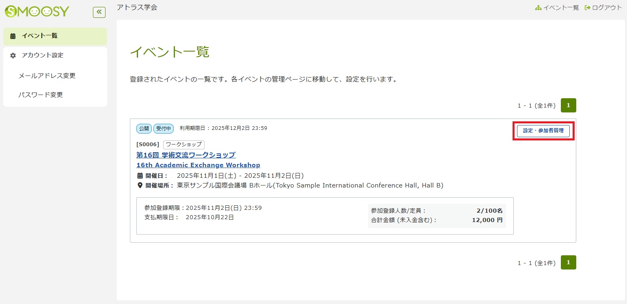Click the 受付中 status badge
Image resolution: width=627 pixels, height=304 pixels.
pos(164,129)
